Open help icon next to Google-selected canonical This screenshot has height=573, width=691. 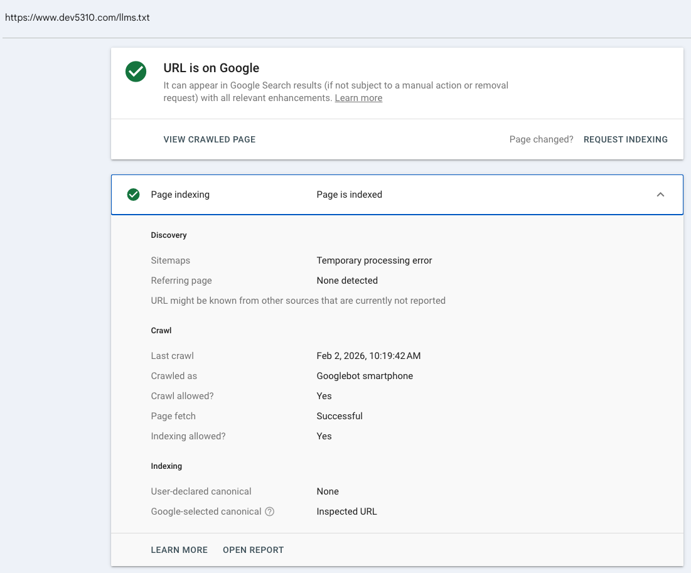(x=269, y=511)
